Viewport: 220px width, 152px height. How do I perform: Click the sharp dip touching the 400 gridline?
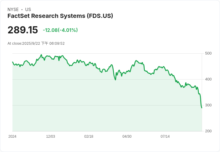pyautogui.click(x=115, y=80)
